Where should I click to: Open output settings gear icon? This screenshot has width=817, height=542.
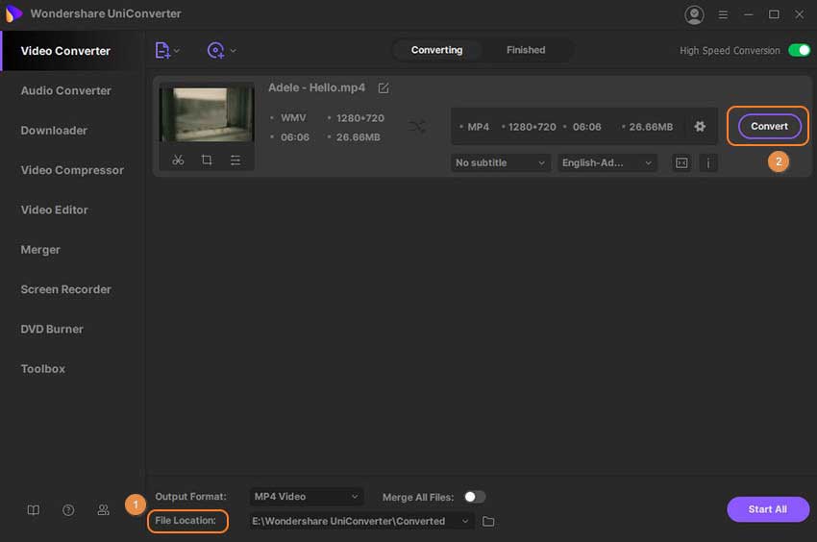pyautogui.click(x=700, y=126)
